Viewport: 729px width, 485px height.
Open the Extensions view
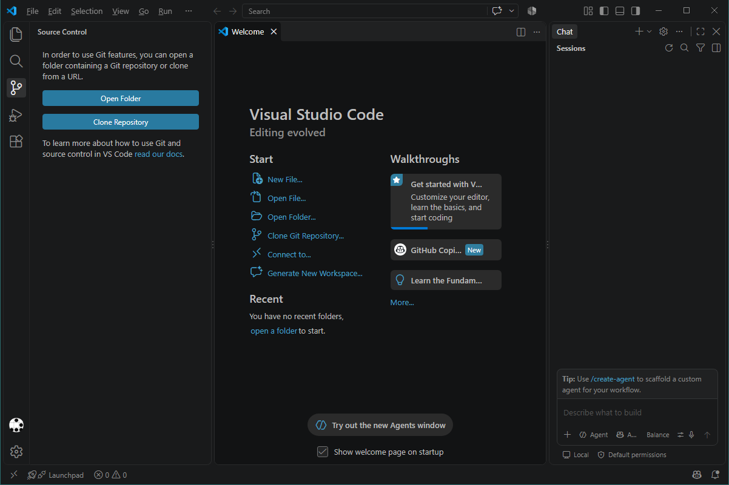pos(16,141)
